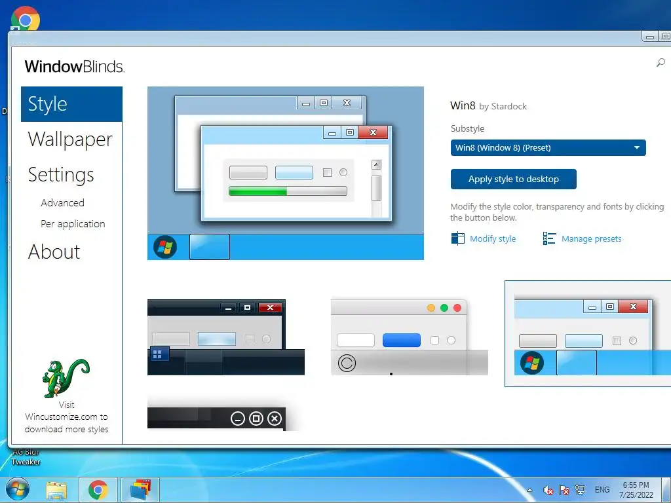Minimize the WindowBlinds window

click(x=651, y=37)
